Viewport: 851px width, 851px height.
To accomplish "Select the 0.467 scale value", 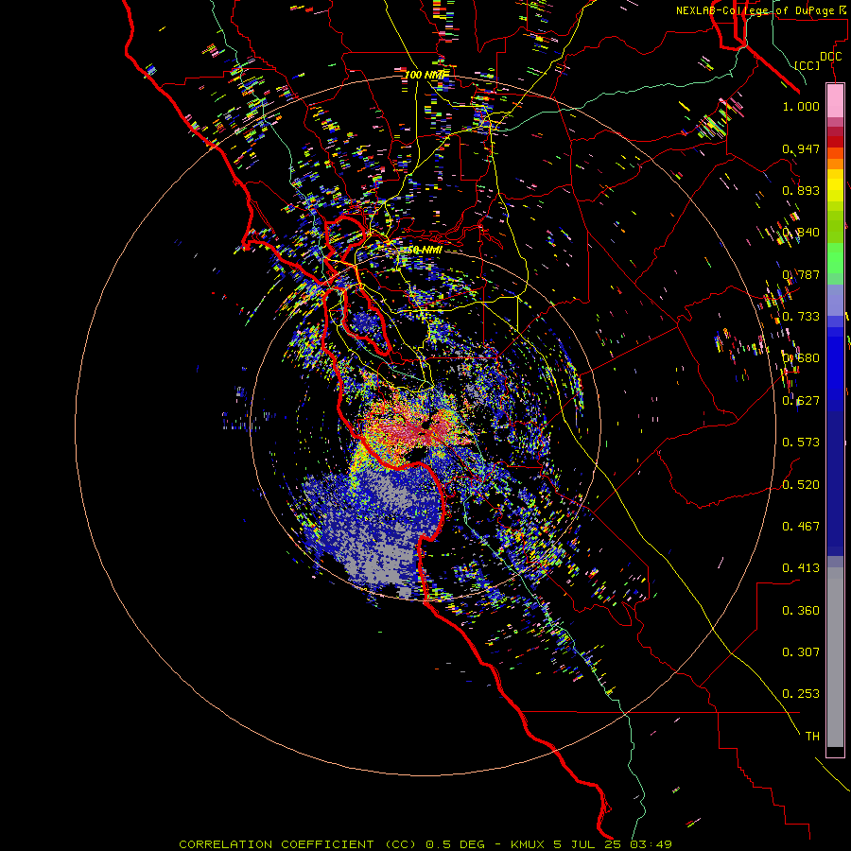I will pyautogui.click(x=801, y=527).
